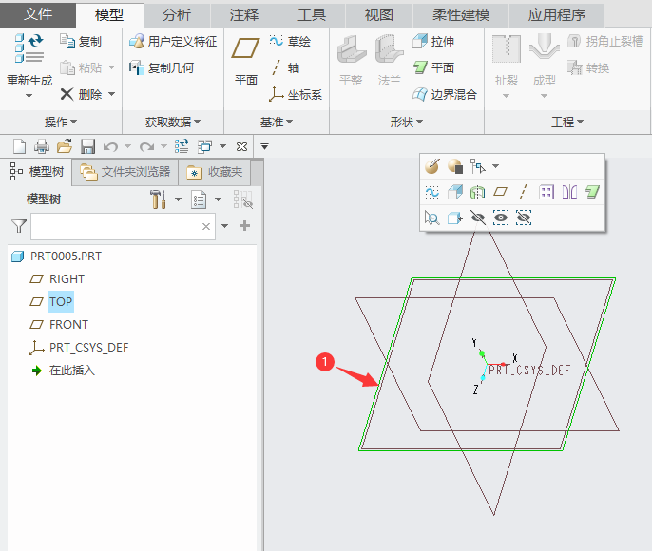
Task: Start a Sketch (草绘)
Action: (290, 41)
